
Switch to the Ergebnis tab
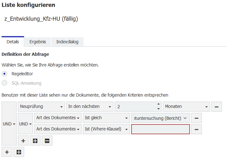pos(38,42)
